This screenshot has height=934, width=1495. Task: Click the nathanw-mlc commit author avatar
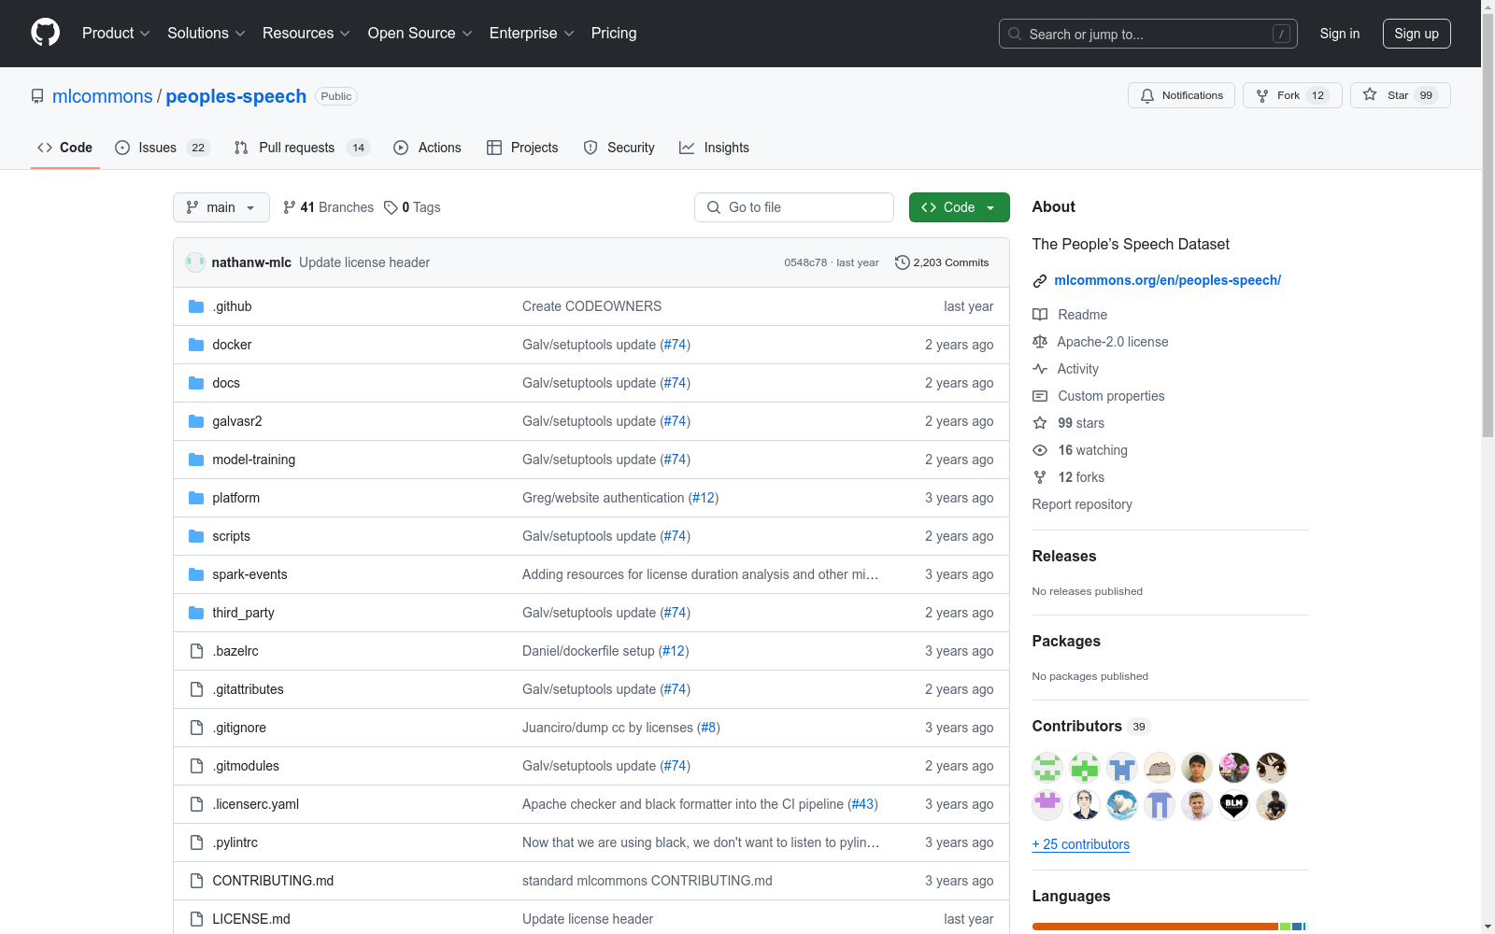click(195, 262)
